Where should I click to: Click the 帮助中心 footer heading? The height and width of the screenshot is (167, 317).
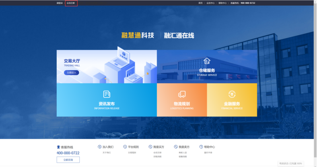click(x=210, y=147)
